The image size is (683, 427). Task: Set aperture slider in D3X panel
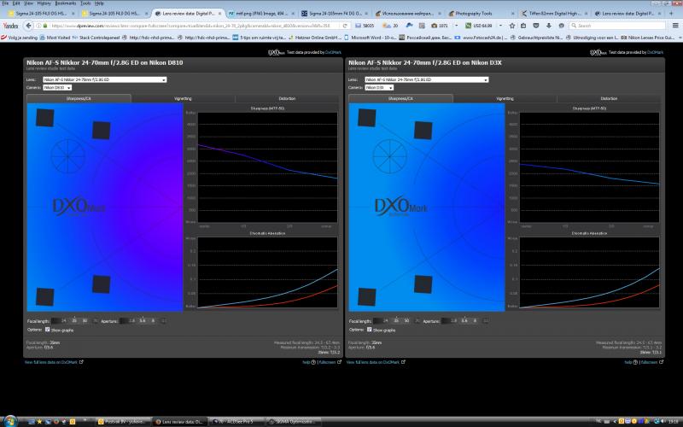[x=464, y=320]
